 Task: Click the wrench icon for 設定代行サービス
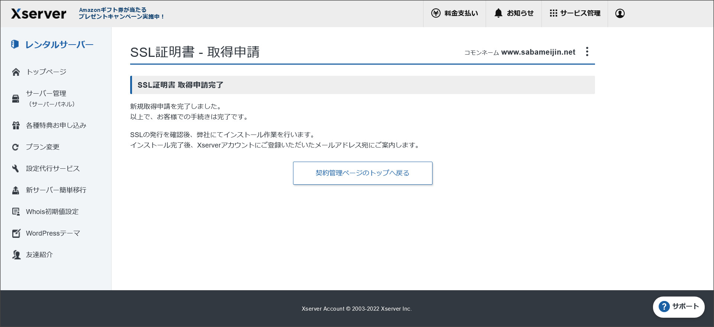click(16, 169)
